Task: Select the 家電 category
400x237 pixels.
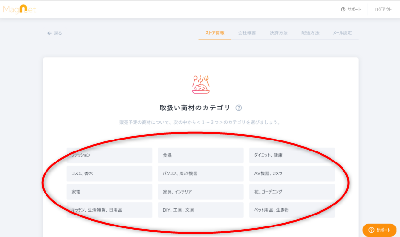Action: tap(109, 192)
